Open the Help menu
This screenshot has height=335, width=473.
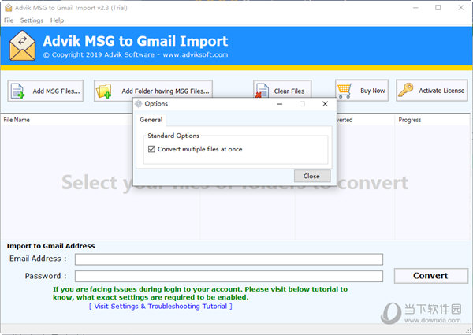pos(57,20)
